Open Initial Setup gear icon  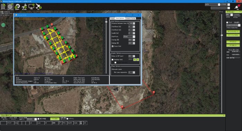tap(17, 7)
